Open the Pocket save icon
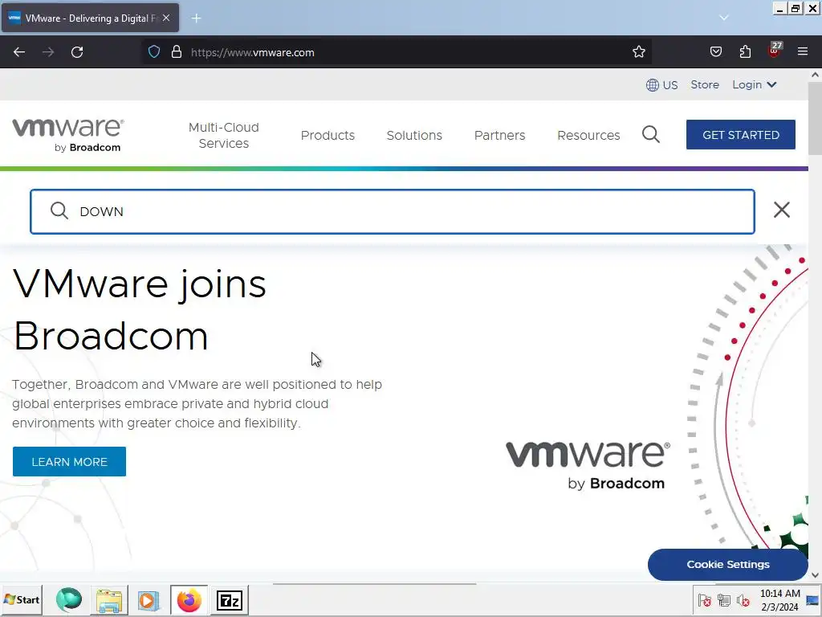Screen dimensions: 822x617 click(715, 52)
